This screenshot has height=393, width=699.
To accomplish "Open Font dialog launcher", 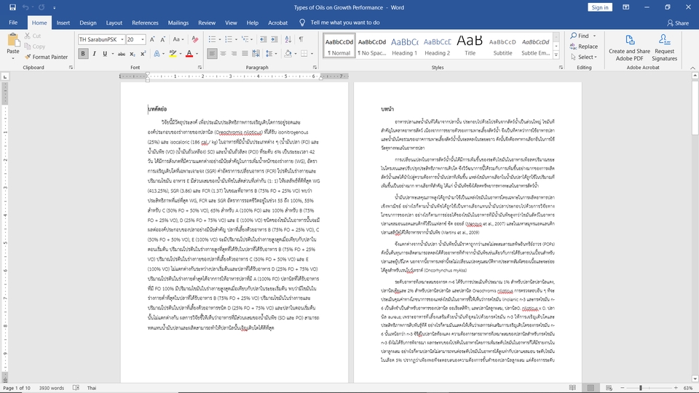I will 200,67.
